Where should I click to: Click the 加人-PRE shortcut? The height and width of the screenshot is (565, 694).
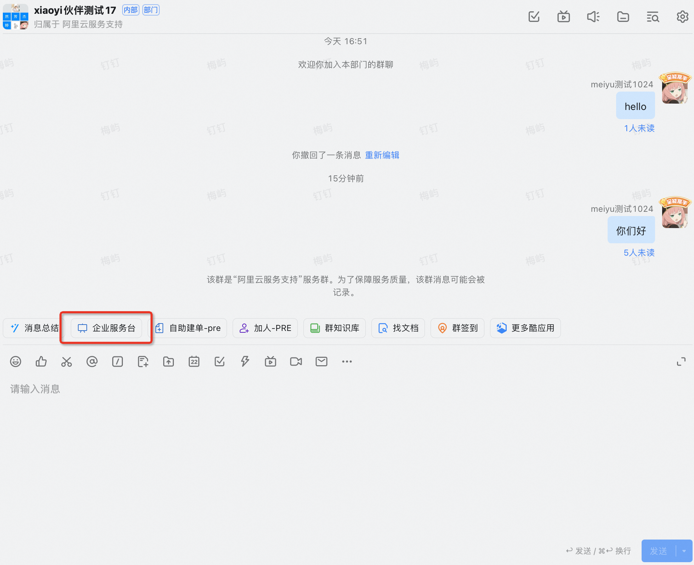click(x=265, y=328)
